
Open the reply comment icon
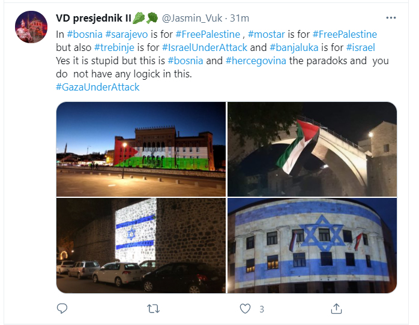coord(62,308)
